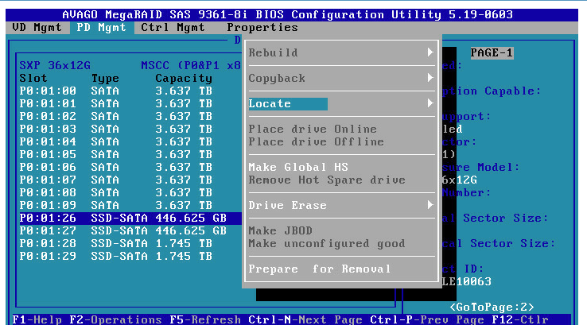Select drive row P0:01:03
Screen dimensions: 587x325
(130, 129)
